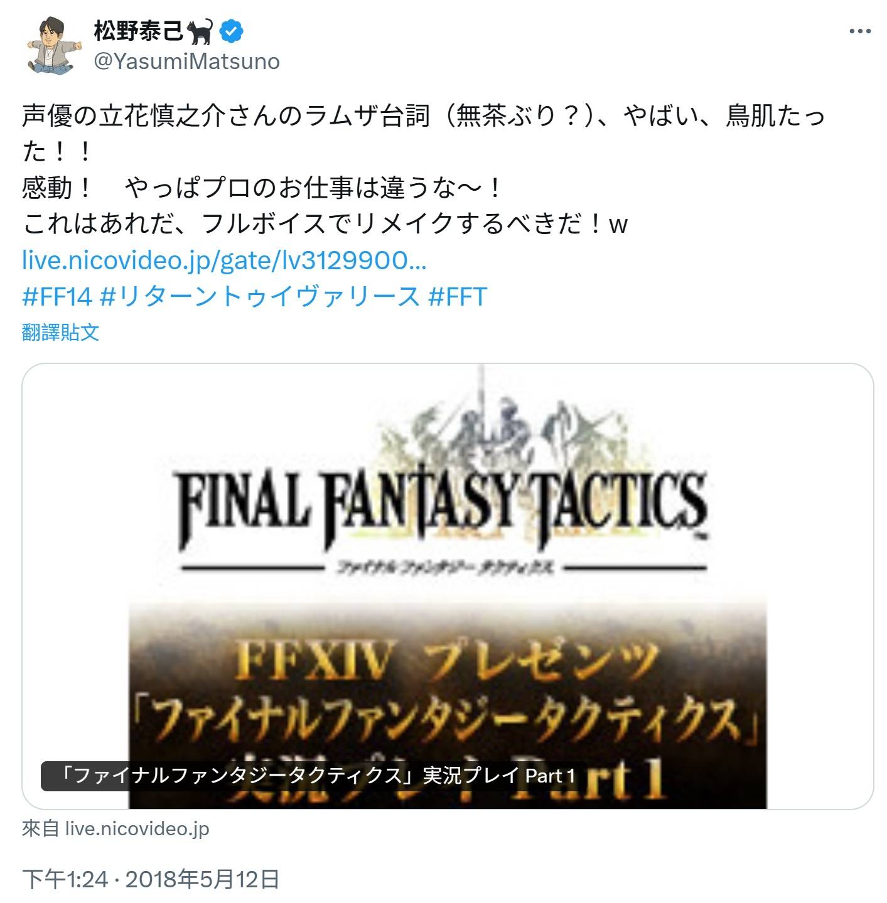Select the #FF14 hashtag
The image size is (887, 903).
(57, 296)
